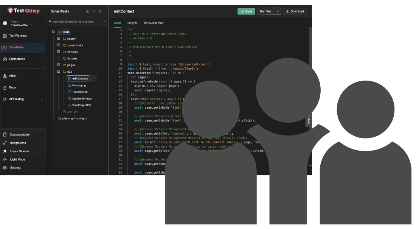416x229 pixels.
Task: Open the .env-QA file name
Action: (72, 112)
